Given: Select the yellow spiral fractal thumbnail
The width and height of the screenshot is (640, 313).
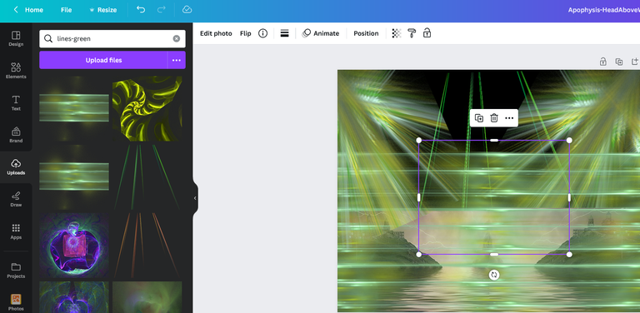Looking at the screenshot, I should coord(147,108).
